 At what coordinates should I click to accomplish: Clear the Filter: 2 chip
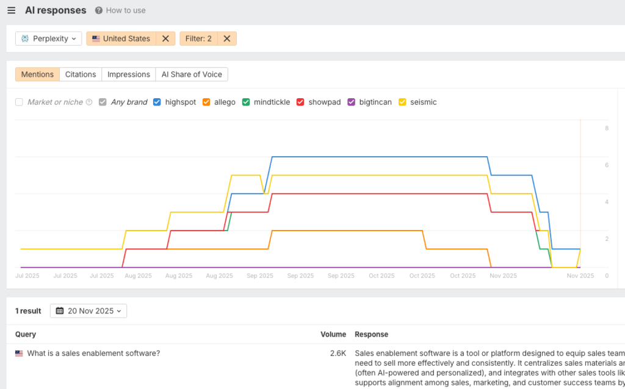[226, 38]
